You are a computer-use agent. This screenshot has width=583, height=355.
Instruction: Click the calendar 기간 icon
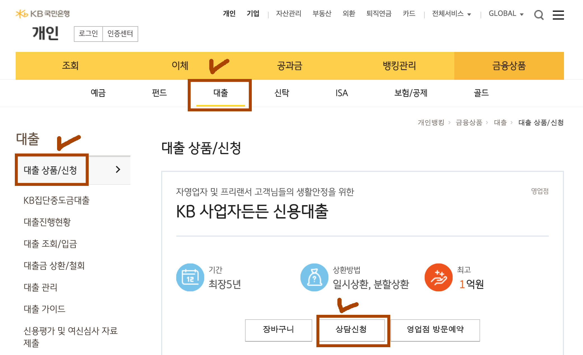[x=190, y=277]
